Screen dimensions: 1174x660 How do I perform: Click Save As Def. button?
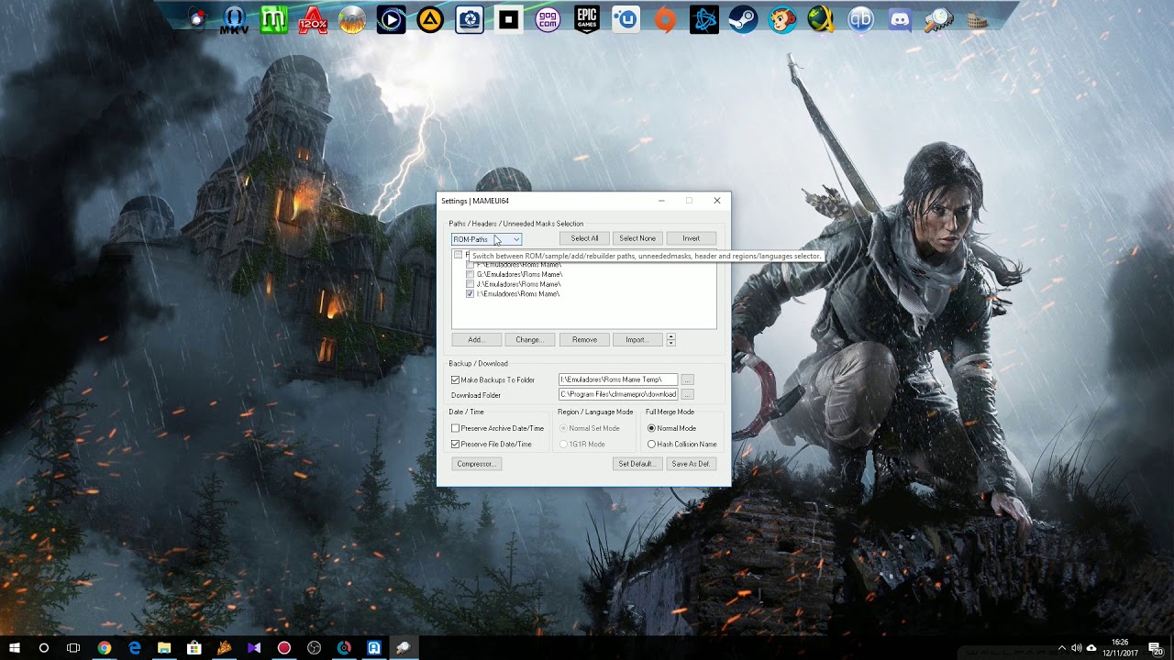point(691,464)
